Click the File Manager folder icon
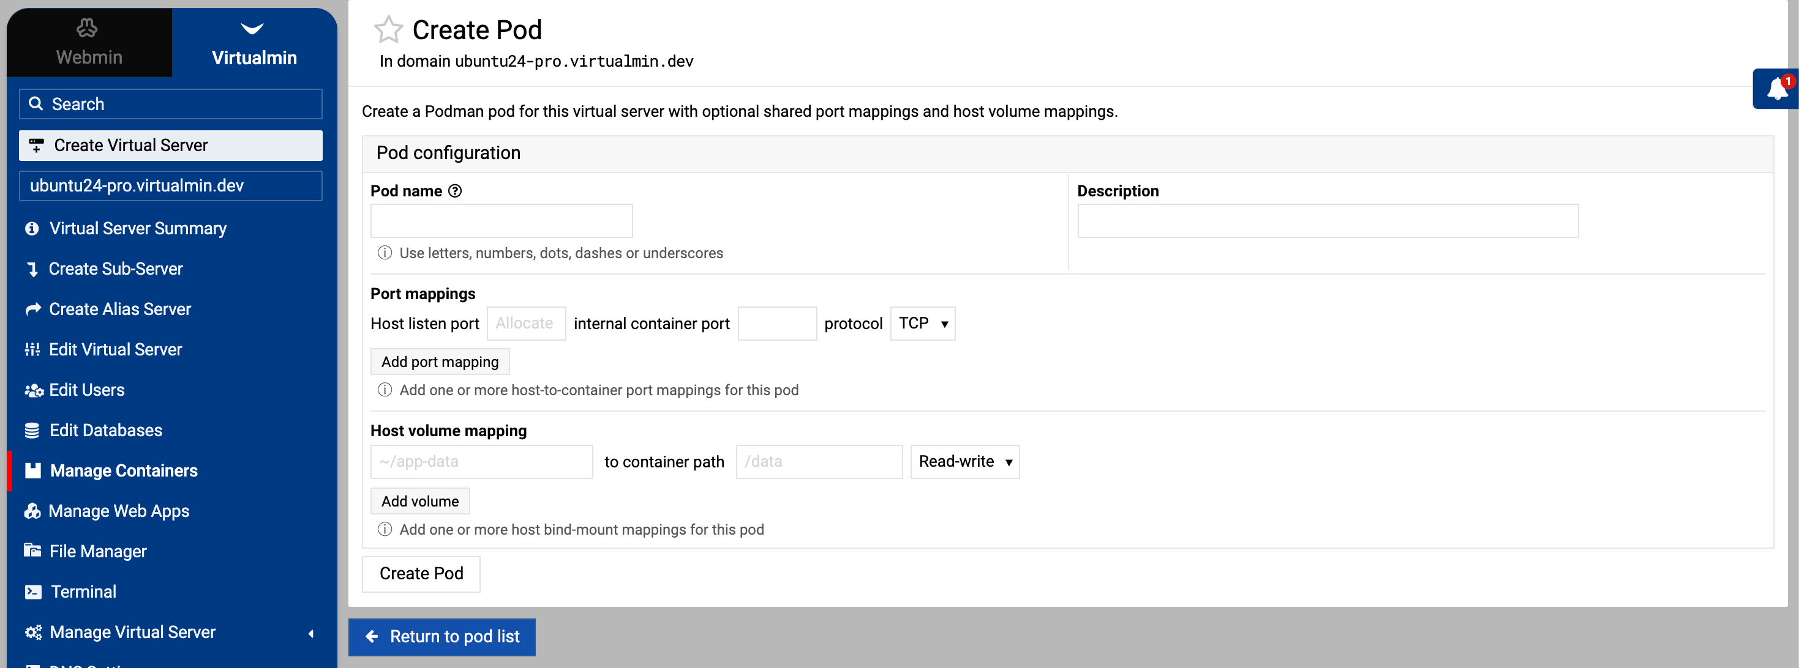The height and width of the screenshot is (668, 1799). click(32, 551)
